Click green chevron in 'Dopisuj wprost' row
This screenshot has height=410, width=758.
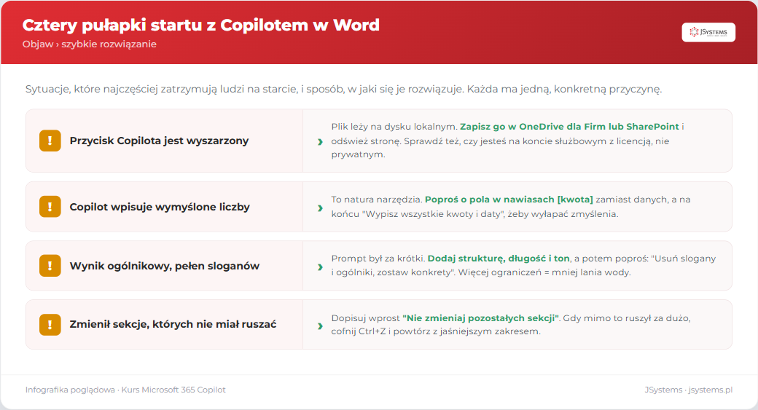[x=320, y=326]
